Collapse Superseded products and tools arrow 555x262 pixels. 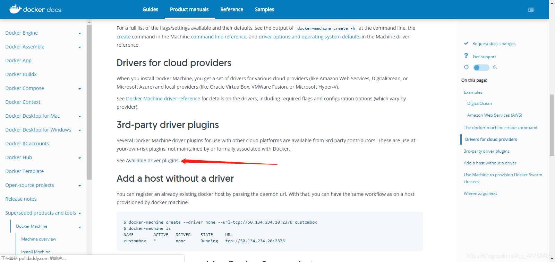80,214
